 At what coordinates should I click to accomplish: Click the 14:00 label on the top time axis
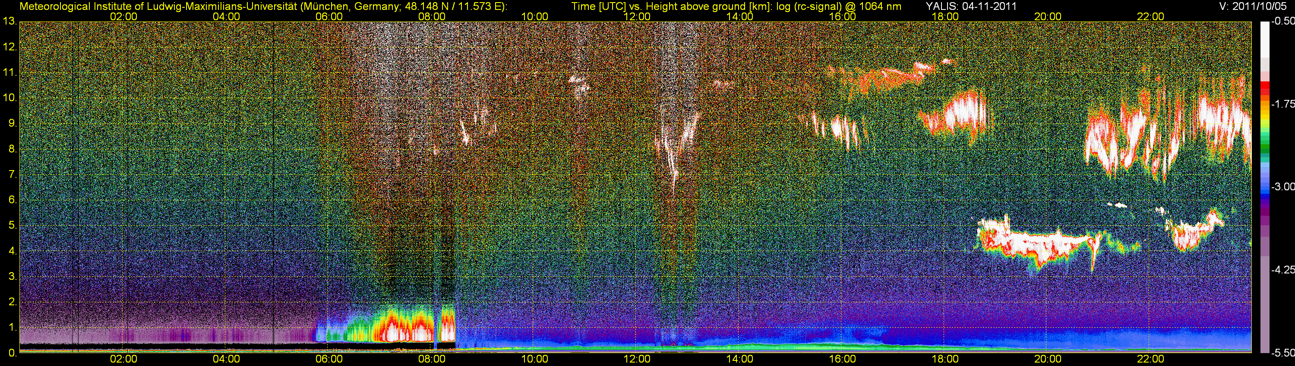click(740, 16)
